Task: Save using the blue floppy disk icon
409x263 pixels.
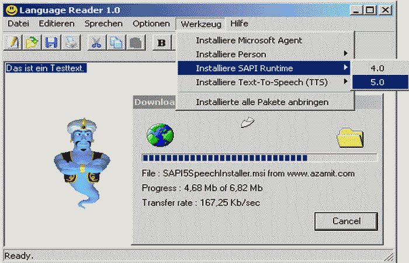Action: coord(51,42)
